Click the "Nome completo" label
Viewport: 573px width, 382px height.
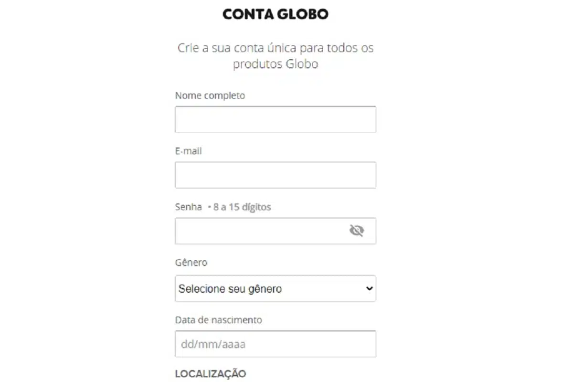(210, 95)
